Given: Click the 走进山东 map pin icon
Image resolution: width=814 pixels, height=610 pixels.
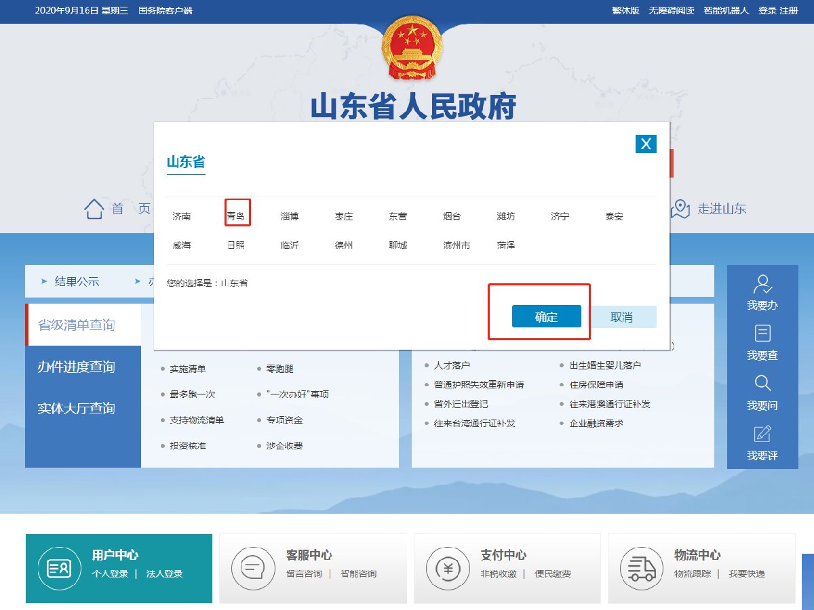Looking at the screenshot, I should (680, 209).
